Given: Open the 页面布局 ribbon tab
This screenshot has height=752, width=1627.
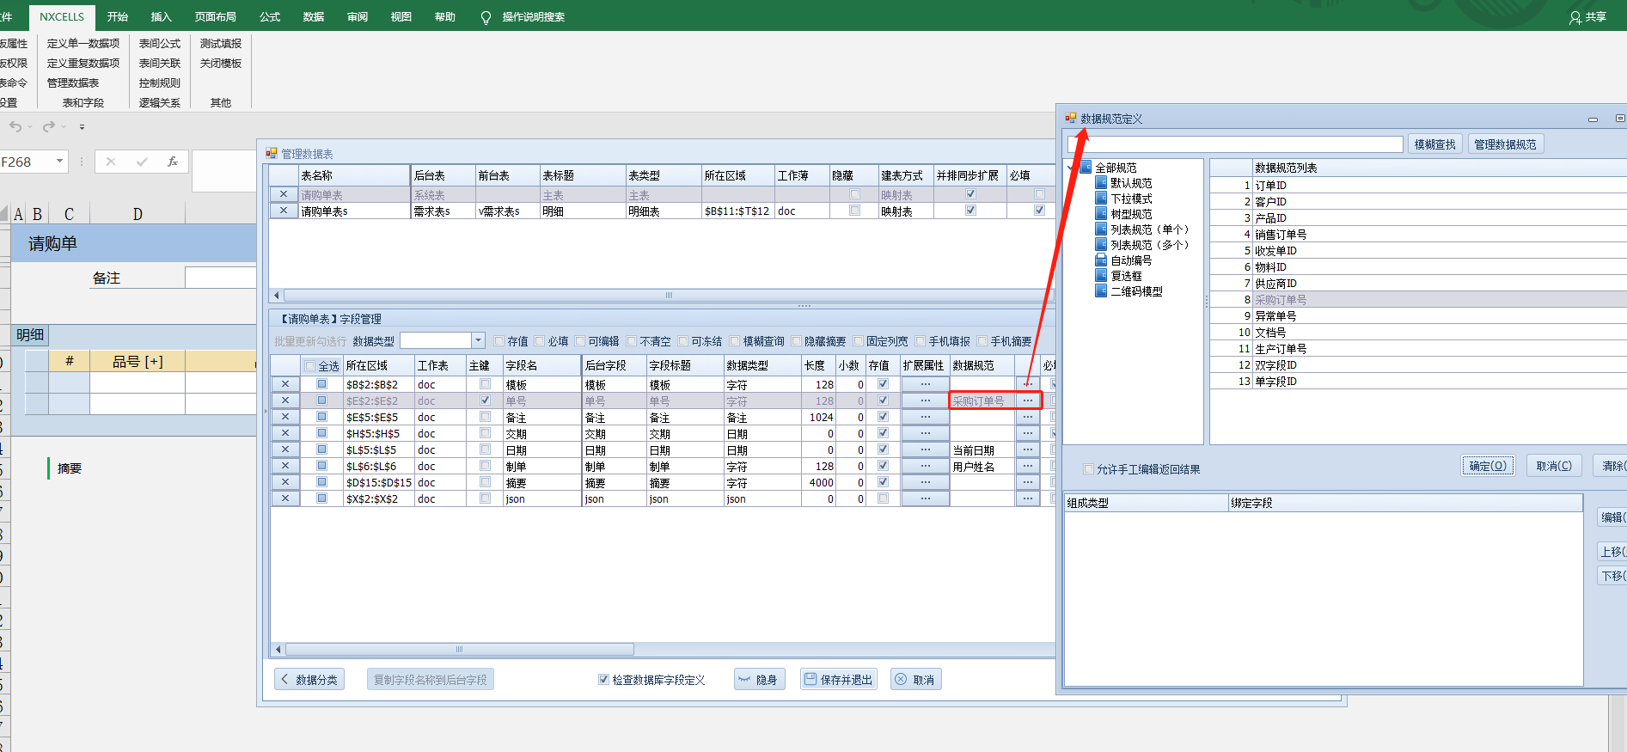Looking at the screenshot, I should click(215, 17).
